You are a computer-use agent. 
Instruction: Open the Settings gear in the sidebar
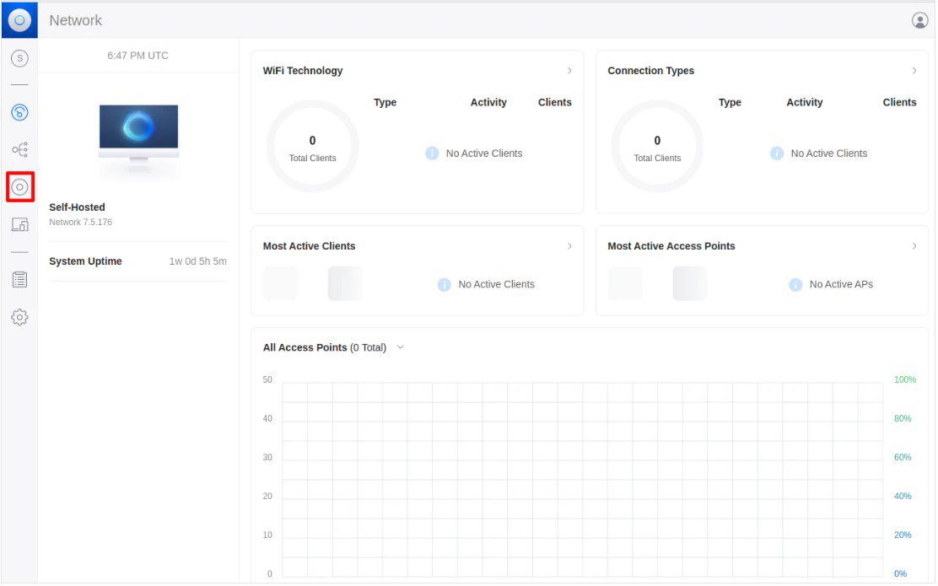tap(19, 316)
